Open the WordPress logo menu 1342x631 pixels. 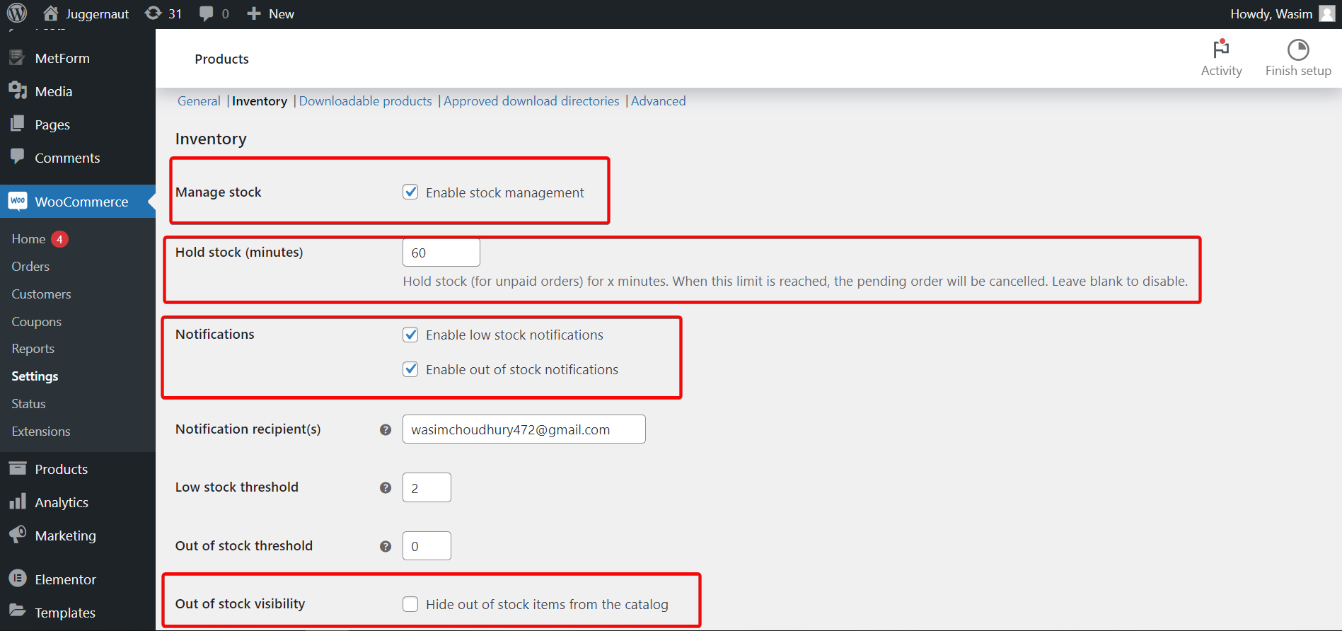coord(17,13)
